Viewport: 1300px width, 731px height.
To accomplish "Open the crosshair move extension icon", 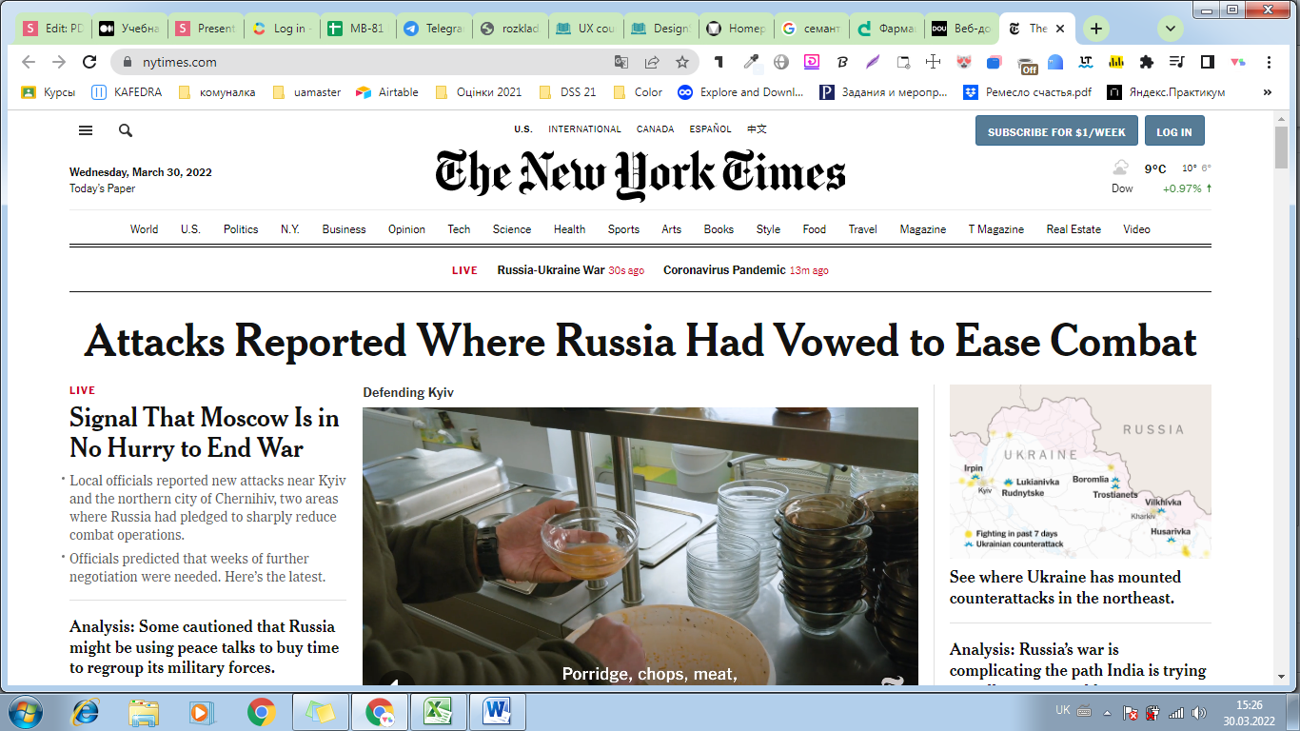I will 934,62.
